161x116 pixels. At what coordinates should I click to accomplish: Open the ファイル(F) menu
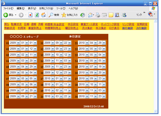8,9
